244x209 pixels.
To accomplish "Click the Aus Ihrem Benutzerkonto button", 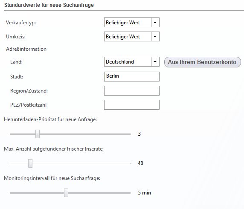I will pos(203,62).
